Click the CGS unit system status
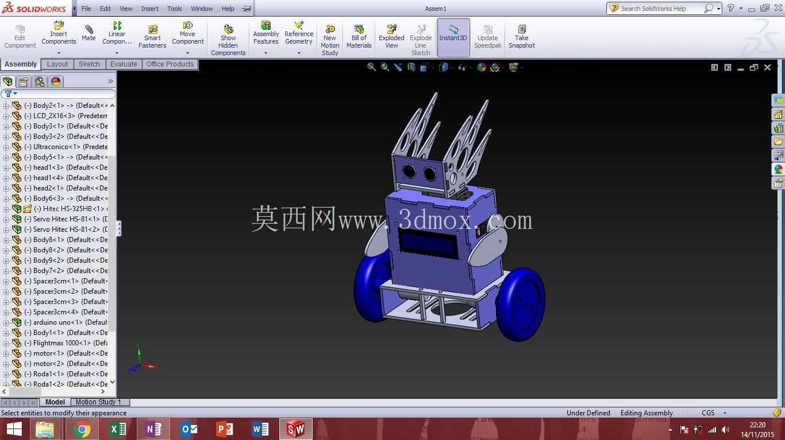Screen dimensions: 785x440 [x=708, y=413]
